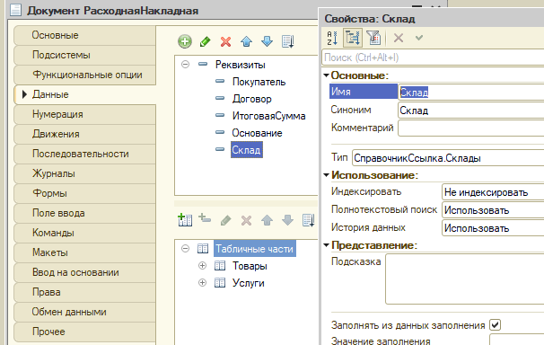
Task: Select the Данные tab
Action: (x=85, y=94)
